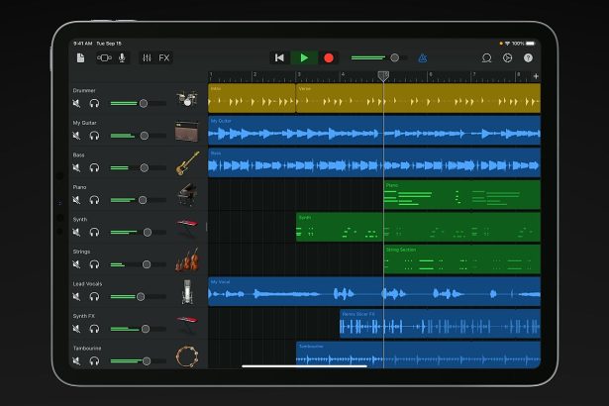Mute the Synth FX speaker icon
Screen dimensions: 609x406
pyautogui.click(x=76, y=329)
